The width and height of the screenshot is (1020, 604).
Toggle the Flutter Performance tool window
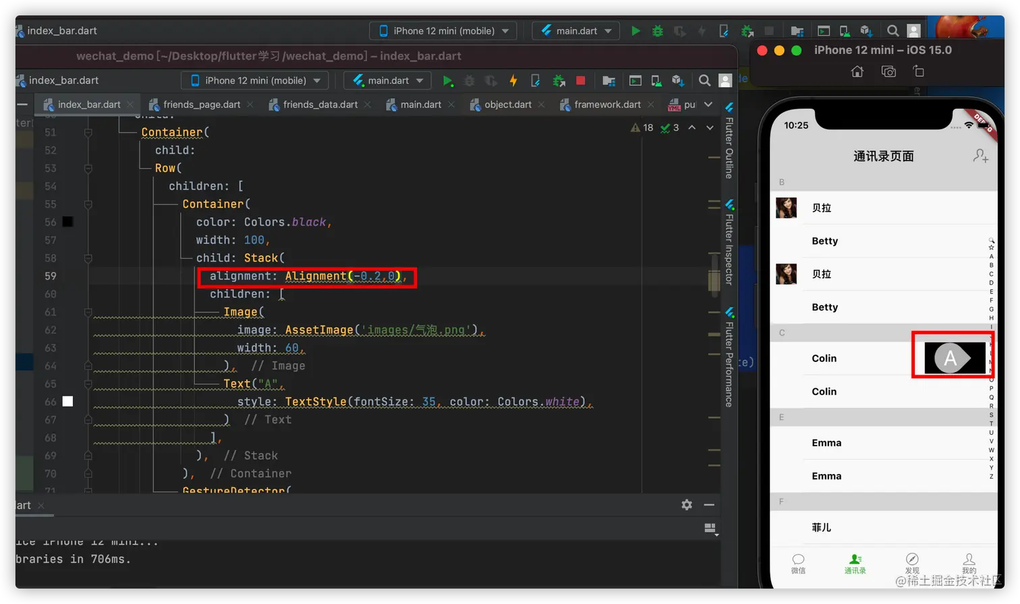click(x=729, y=357)
